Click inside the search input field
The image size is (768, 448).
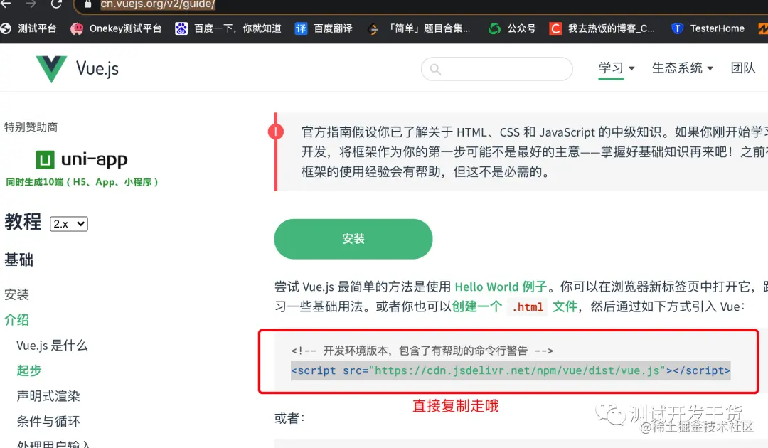tap(498, 69)
